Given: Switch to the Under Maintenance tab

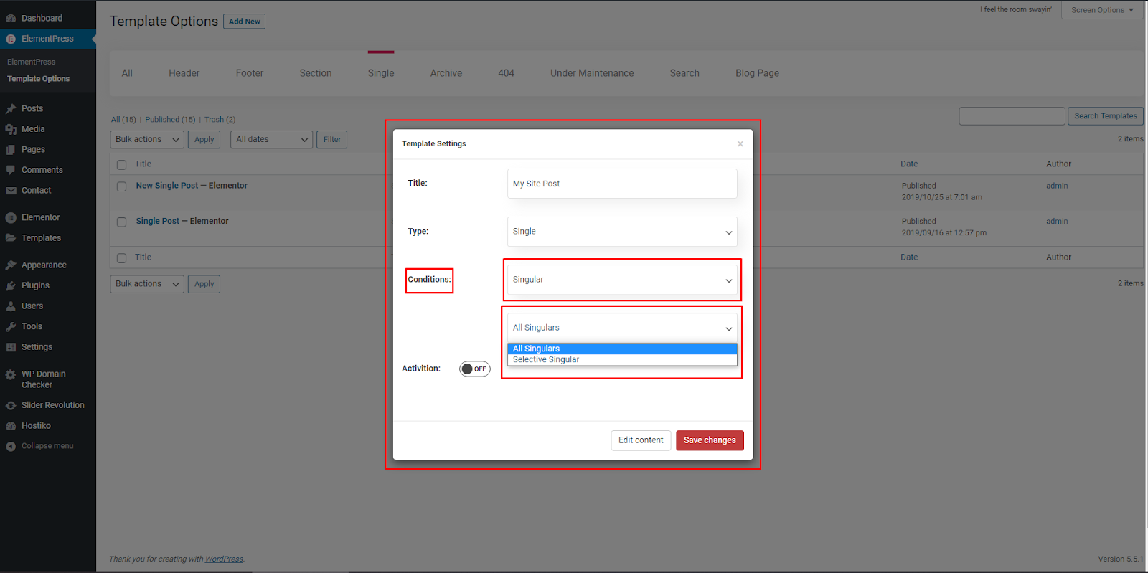Looking at the screenshot, I should [592, 73].
